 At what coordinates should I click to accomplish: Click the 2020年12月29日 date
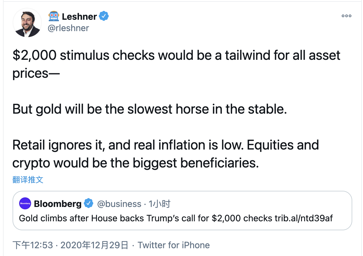[x=94, y=245]
